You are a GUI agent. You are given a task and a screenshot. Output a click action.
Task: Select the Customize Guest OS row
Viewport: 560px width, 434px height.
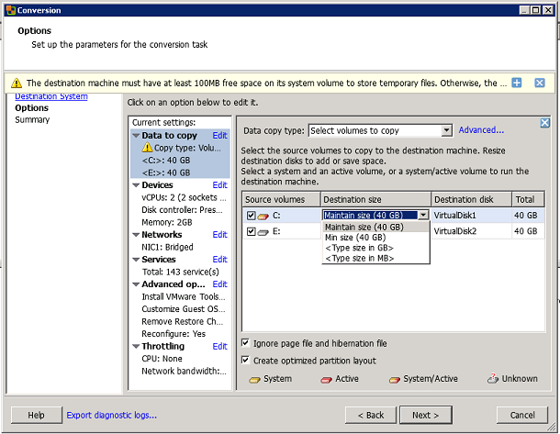click(x=180, y=309)
